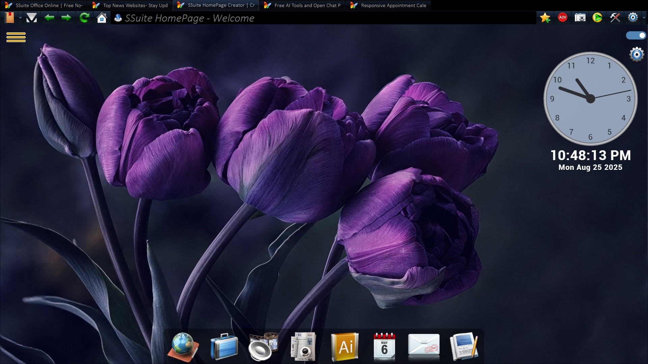Open the dropdown arrow after the toolbar gear

pos(644,18)
